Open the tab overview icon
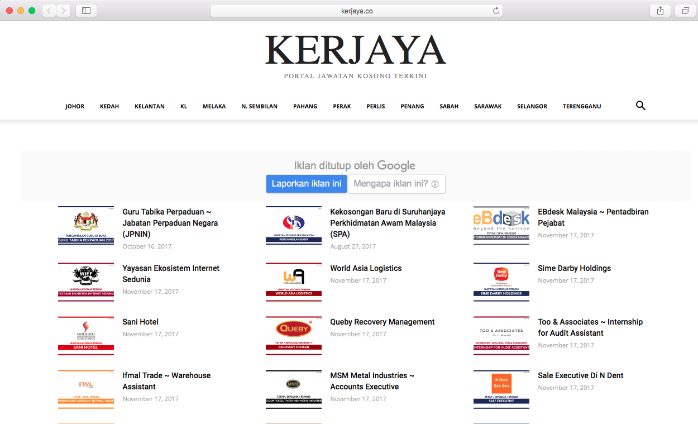 click(x=685, y=10)
